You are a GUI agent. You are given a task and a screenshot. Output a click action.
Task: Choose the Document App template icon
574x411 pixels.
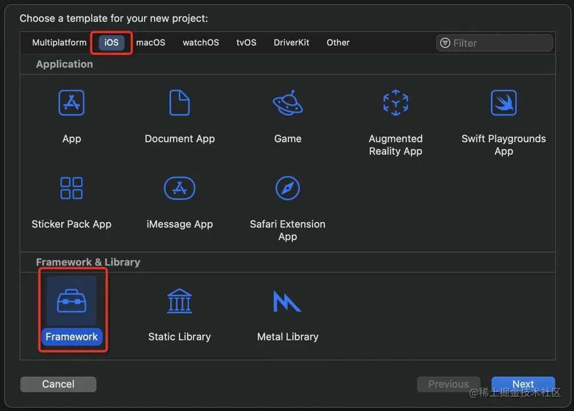point(179,103)
